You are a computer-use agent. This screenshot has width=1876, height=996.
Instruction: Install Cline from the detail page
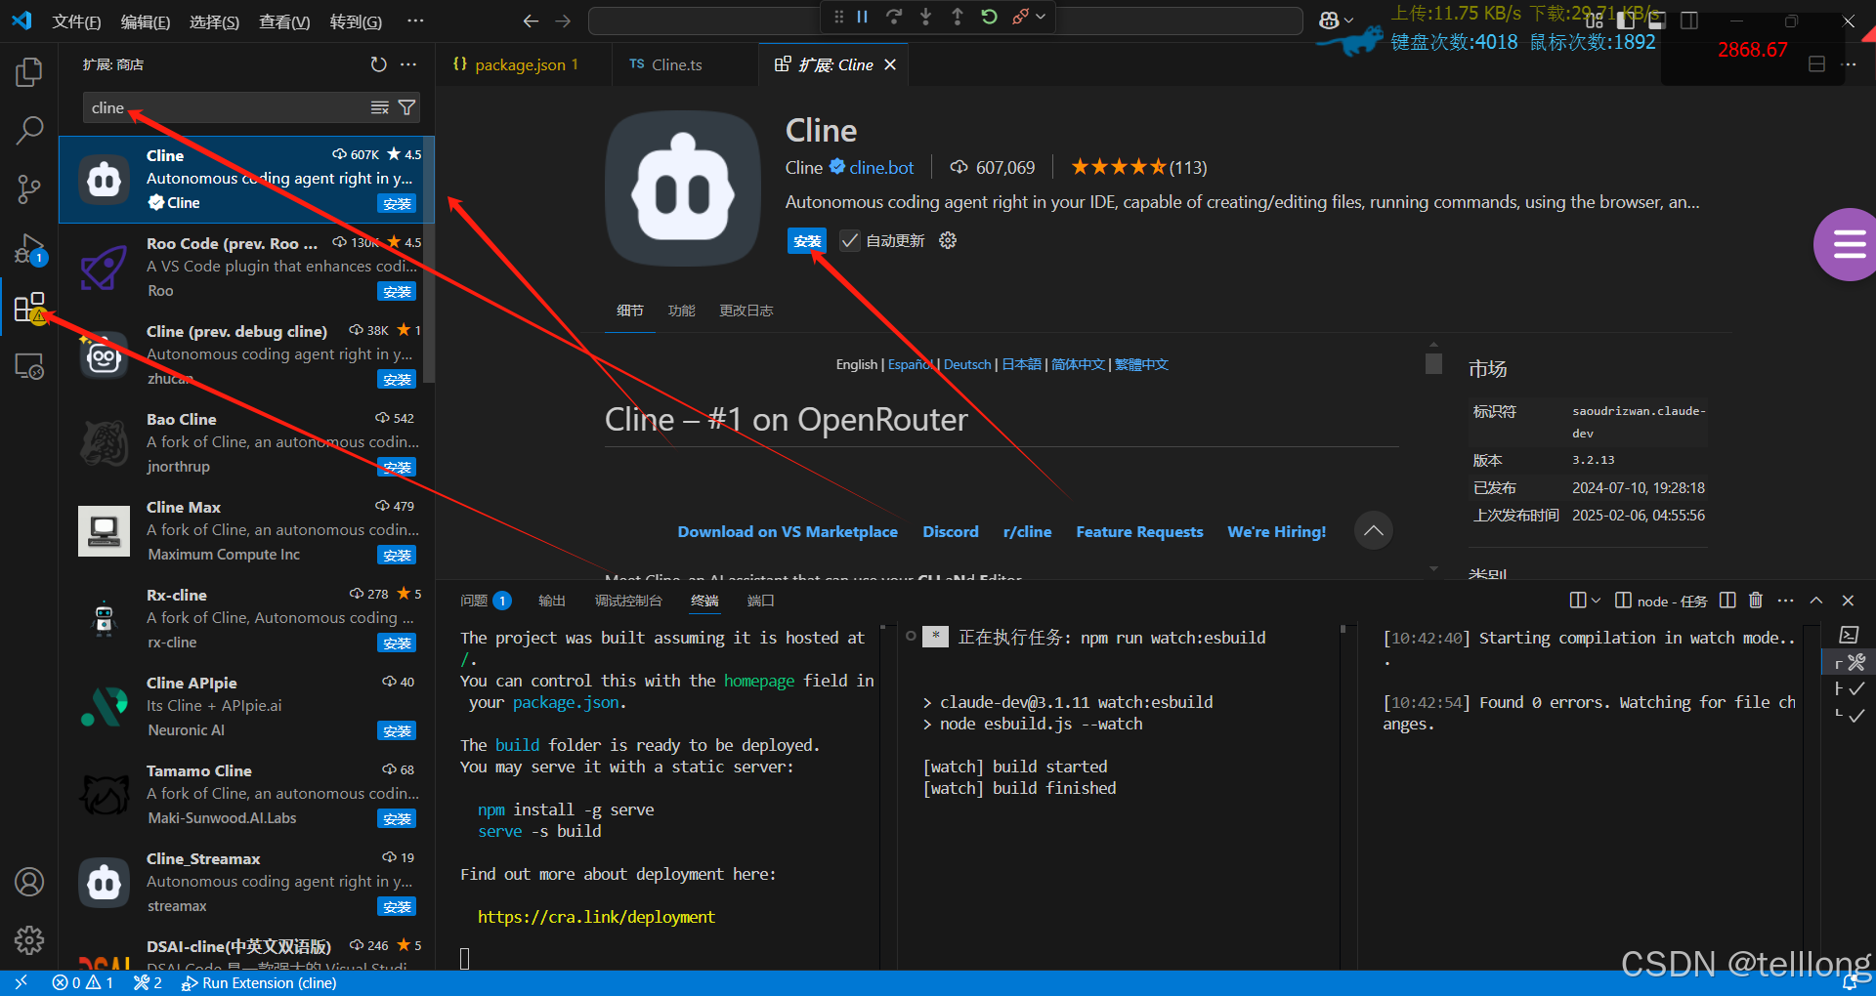(x=807, y=241)
